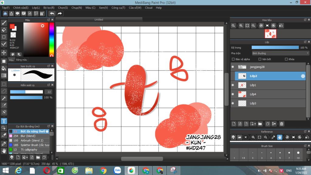Choose brush size 10 preset
The image size is (311, 175).
pos(298,155)
